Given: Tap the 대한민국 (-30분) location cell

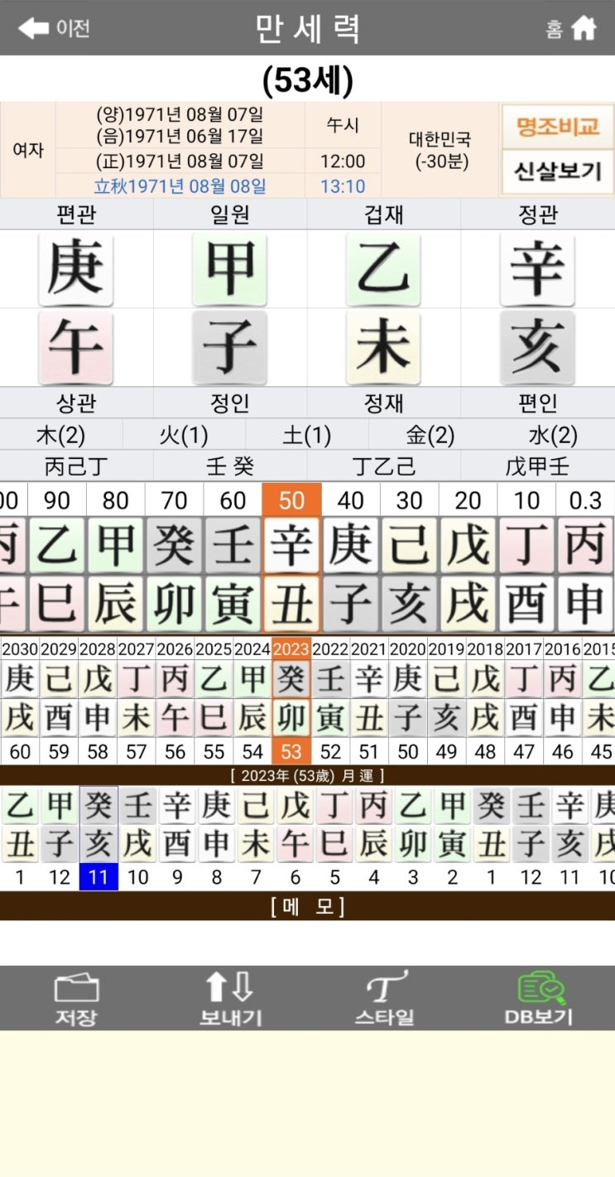Looking at the screenshot, I should (x=440, y=150).
